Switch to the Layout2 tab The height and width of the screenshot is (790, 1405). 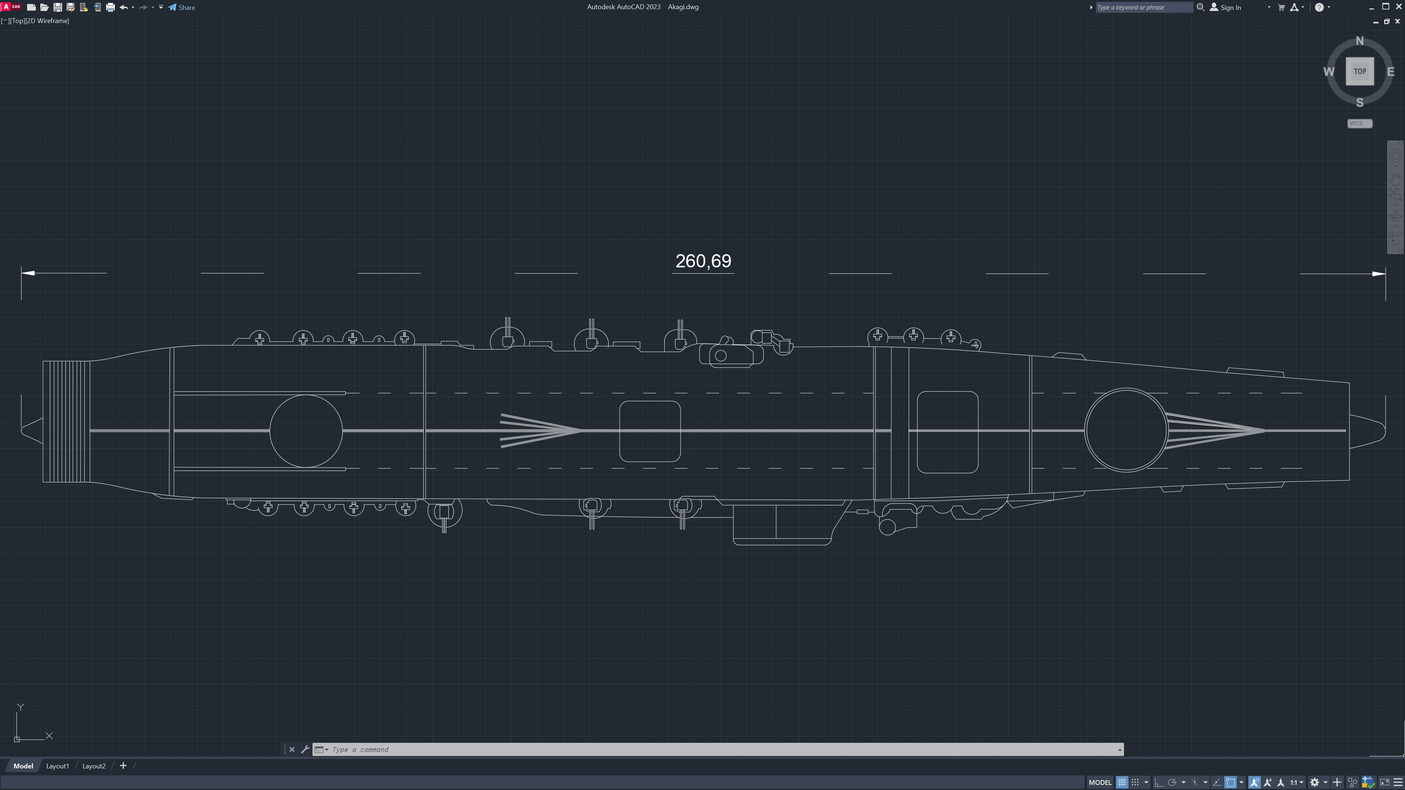[x=94, y=766]
